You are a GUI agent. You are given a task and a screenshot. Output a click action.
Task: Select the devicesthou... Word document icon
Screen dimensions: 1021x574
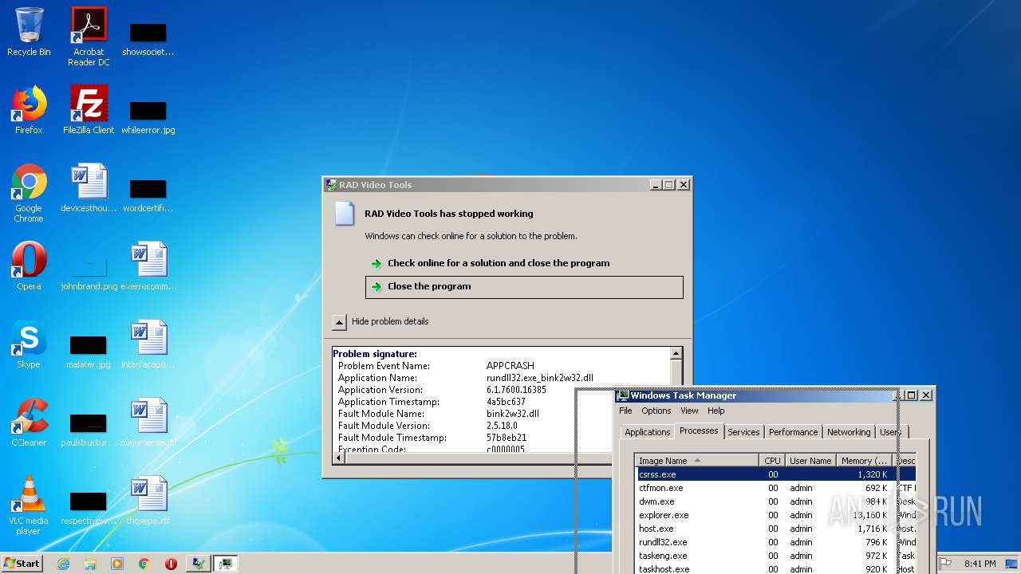(x=89, y=188)
